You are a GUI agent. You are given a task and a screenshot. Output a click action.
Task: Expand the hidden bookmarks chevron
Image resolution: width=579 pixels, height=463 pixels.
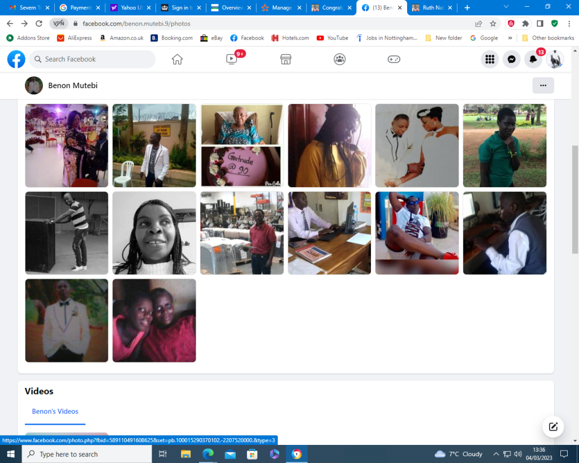[510, 38]
